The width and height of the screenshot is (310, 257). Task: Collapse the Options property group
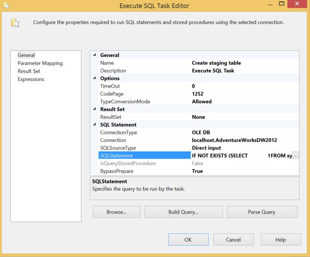[94, 78]
